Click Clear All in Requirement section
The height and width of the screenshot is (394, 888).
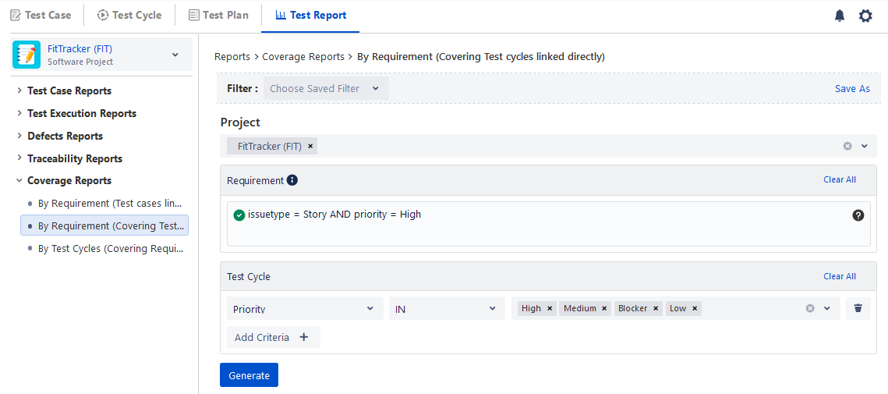click(840, 179)
